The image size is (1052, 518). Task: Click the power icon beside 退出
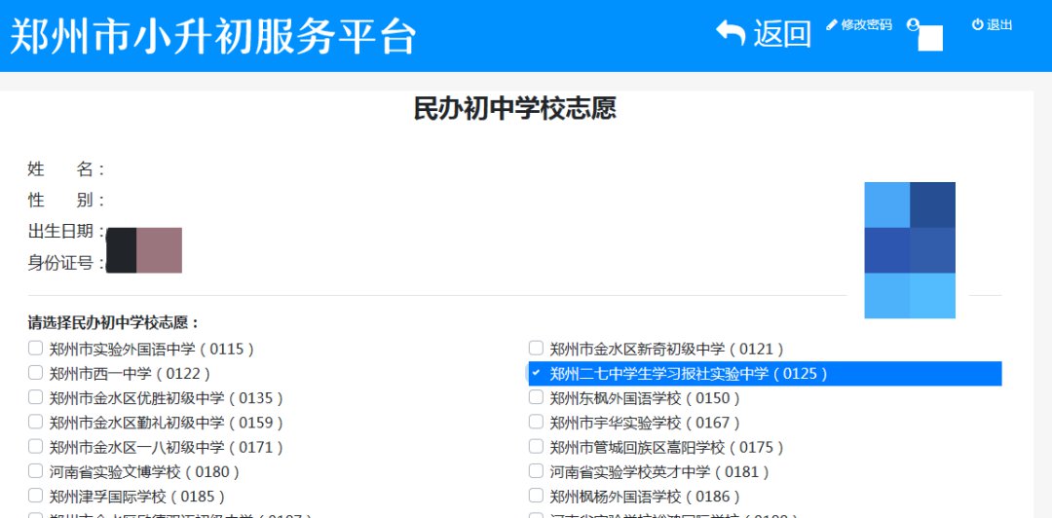pyautogui.click(x=978, y=24)
